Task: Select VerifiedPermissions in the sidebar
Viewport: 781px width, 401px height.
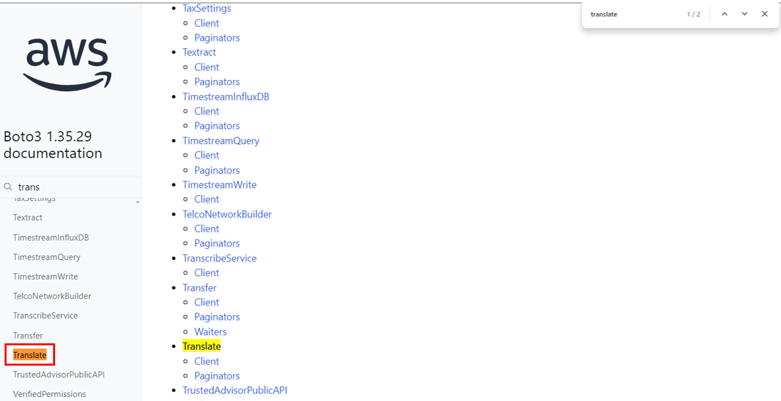Action: (x=50, y=394)
